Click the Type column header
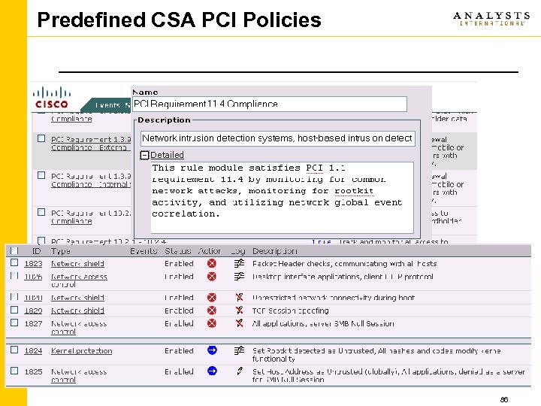 pyautogui.click(x=60, y=251)
